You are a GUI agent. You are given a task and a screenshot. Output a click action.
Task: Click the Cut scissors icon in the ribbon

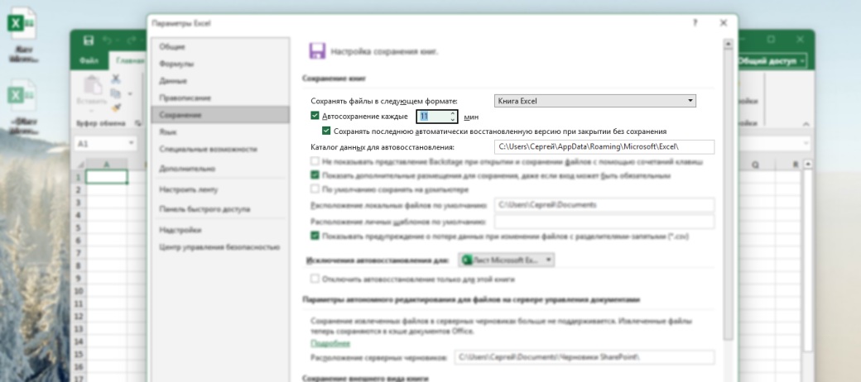[x=116, y=79]
